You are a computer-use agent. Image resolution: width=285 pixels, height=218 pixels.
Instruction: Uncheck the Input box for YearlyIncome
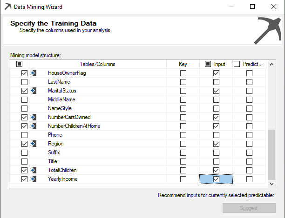point(216,179)
